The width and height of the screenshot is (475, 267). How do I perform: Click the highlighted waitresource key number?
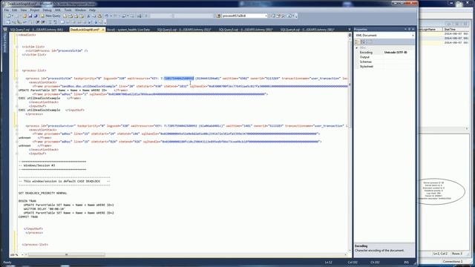click(179, 79)
